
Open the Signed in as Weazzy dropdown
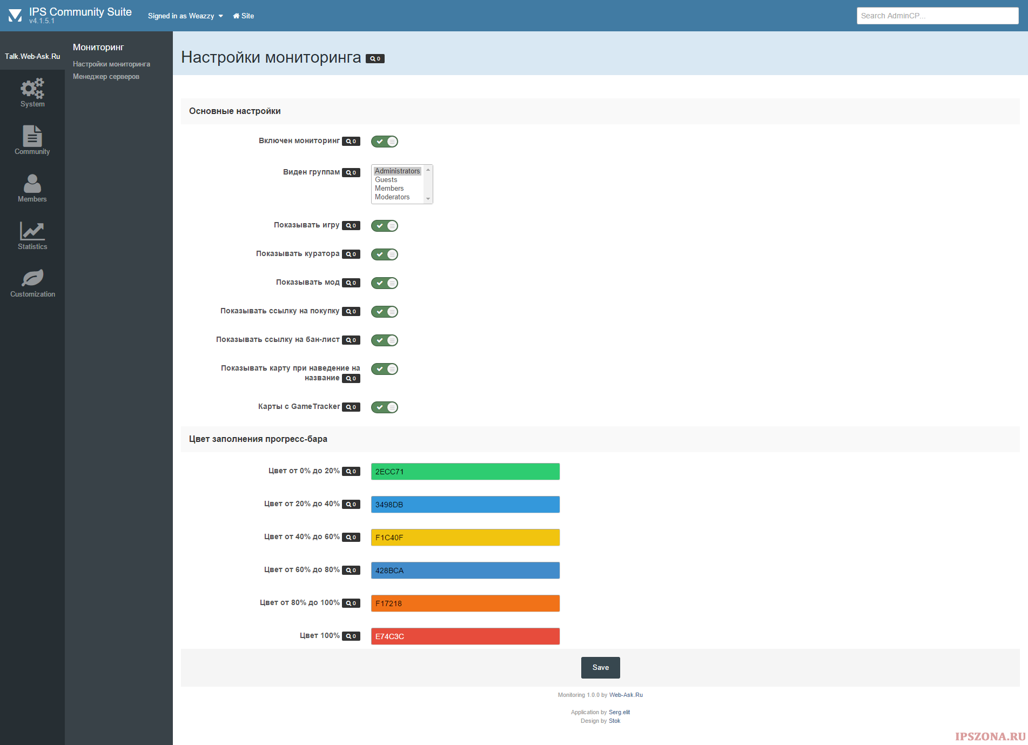coord(185,16)
